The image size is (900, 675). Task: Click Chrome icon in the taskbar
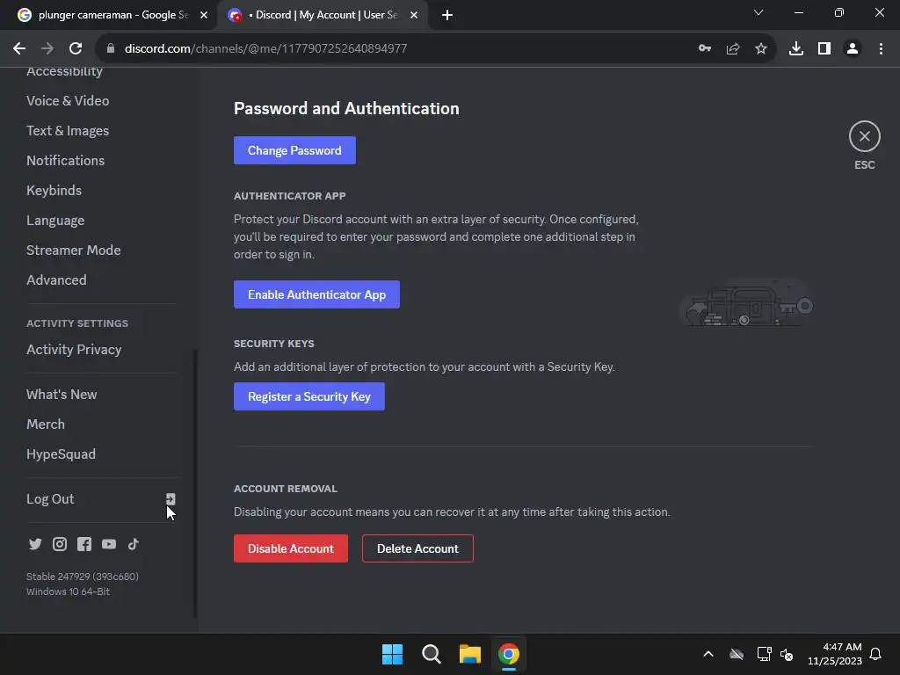click(x=509, y=654)
